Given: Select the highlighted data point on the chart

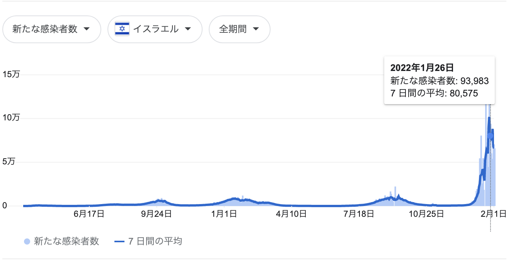Looking at the screenshot, I should (x=491, y=136).
